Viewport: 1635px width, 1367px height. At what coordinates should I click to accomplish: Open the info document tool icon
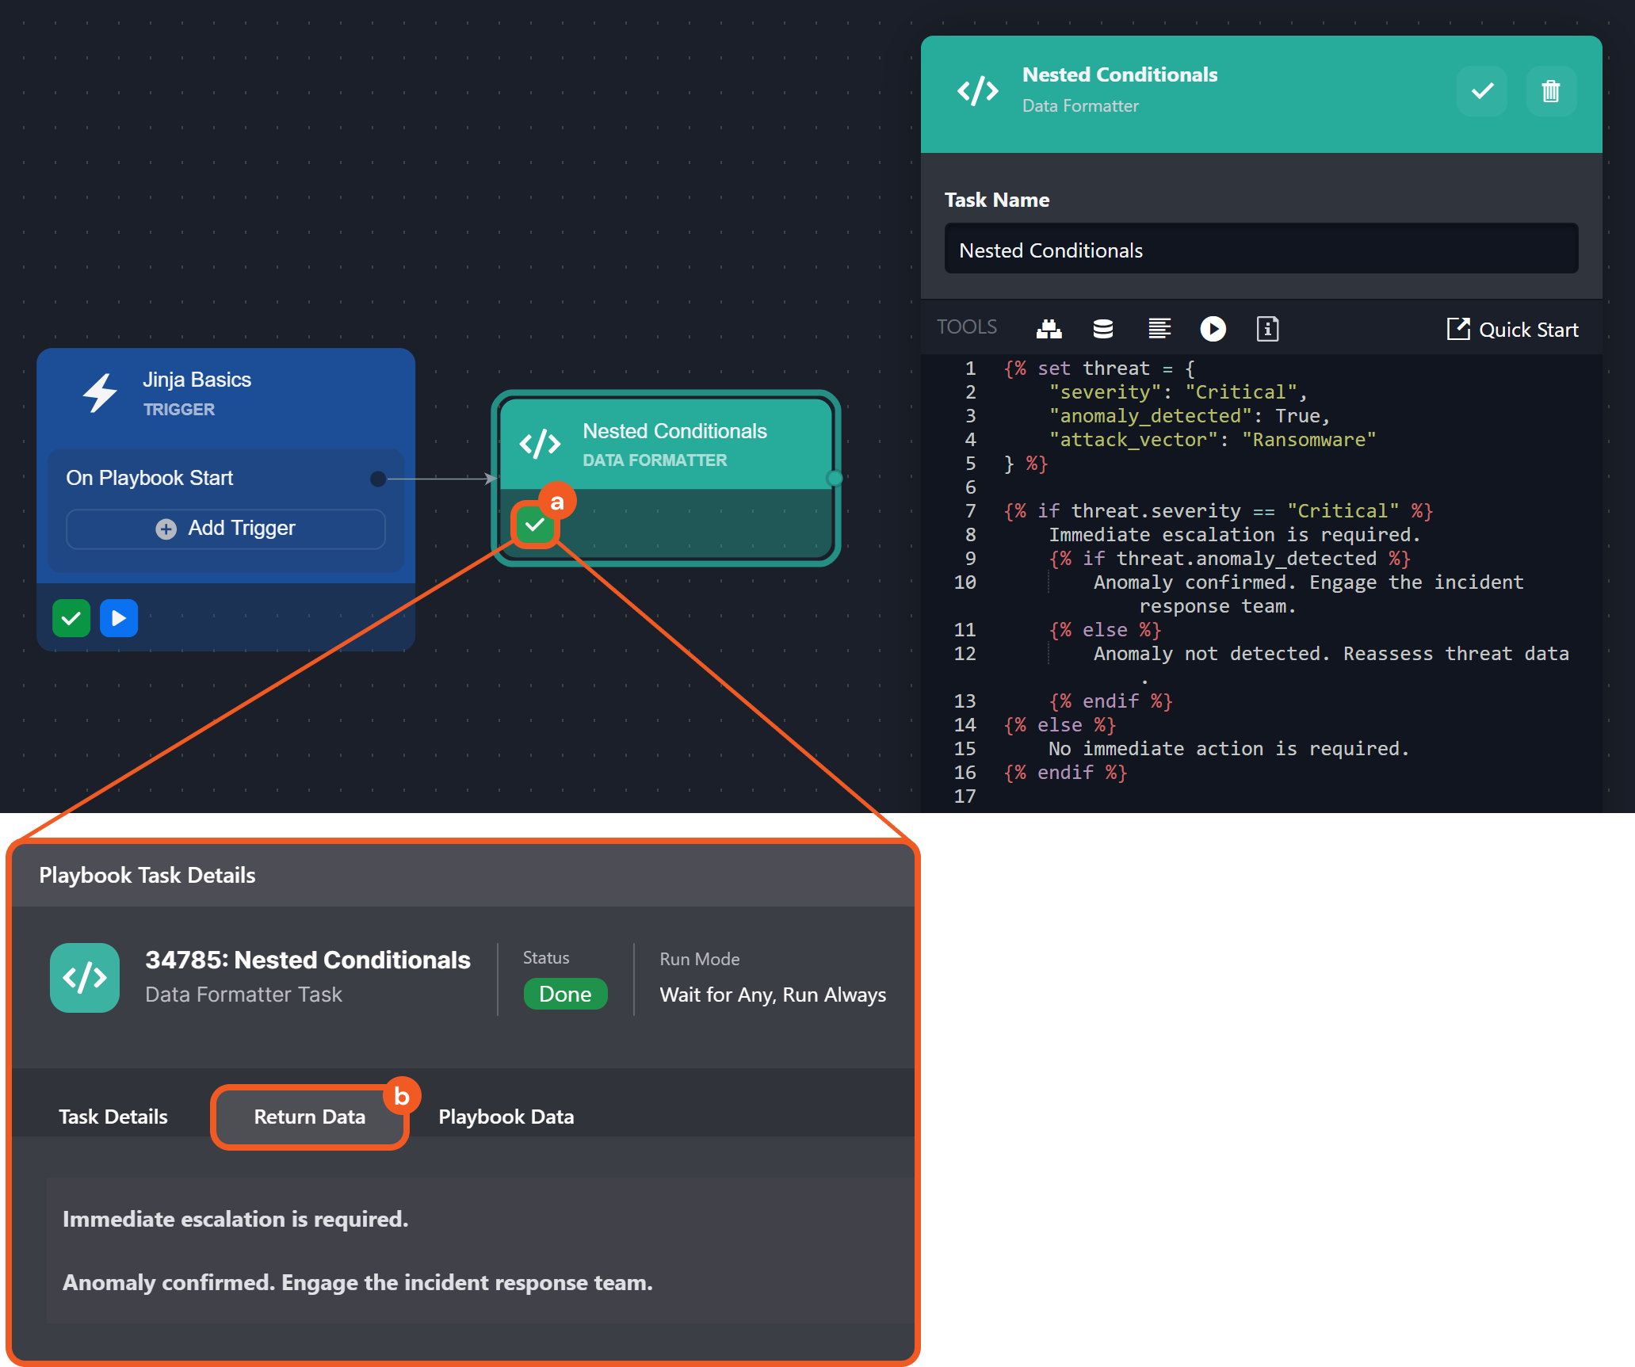[1267, 329]
